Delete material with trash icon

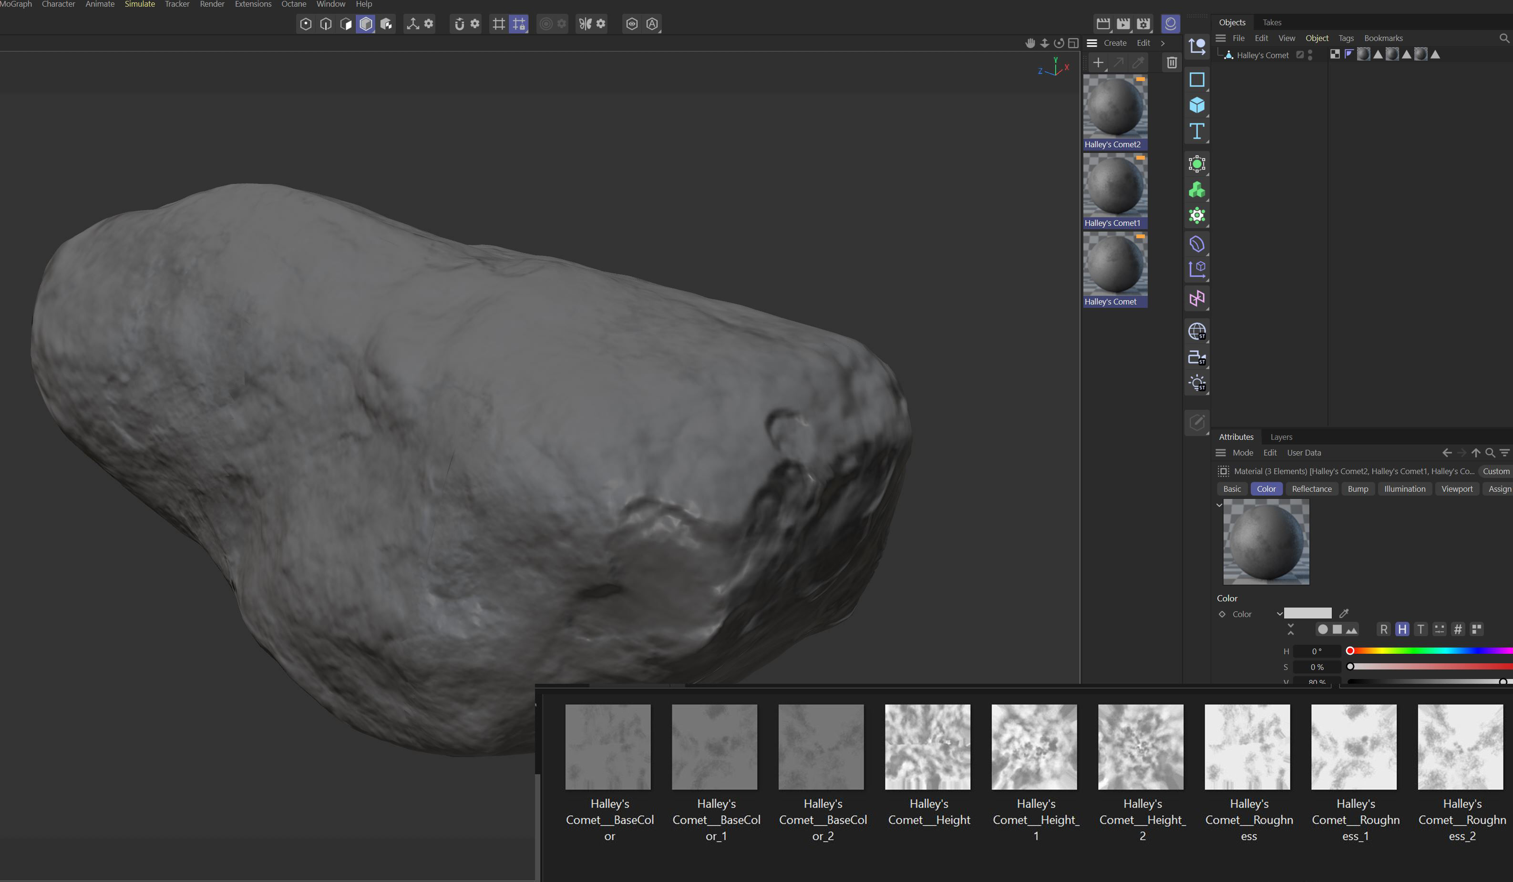(x=1172, y=62)
